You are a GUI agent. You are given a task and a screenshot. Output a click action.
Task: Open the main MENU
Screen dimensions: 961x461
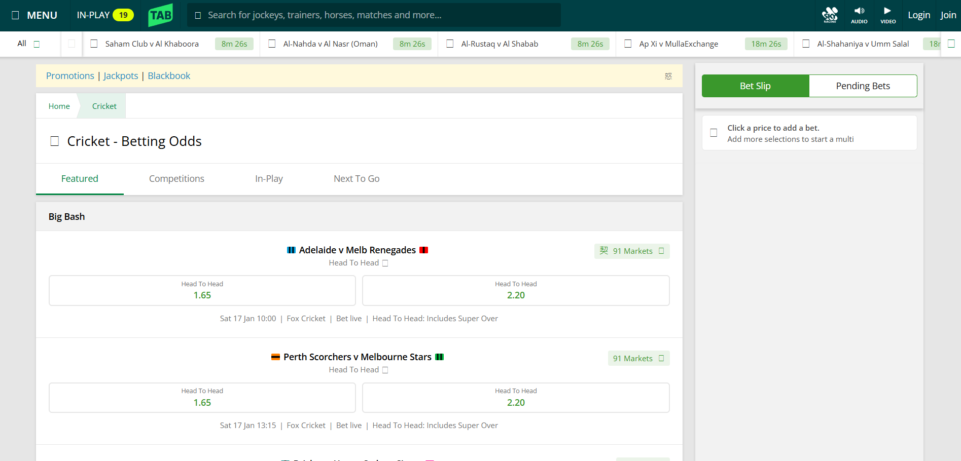click(x=34, y=15)
